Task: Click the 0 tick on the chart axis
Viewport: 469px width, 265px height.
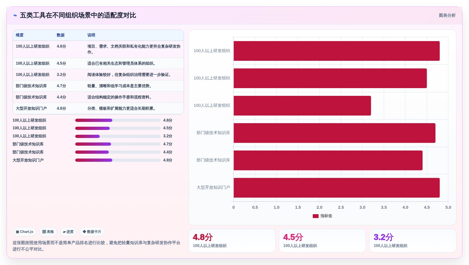Action: click(234, 207)
